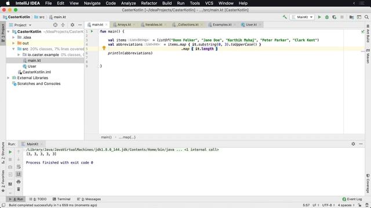The width and height of the screenshot is (371, 208).
Task: Rerun MainKt in Run panel
Action: (x=10, y=152)
